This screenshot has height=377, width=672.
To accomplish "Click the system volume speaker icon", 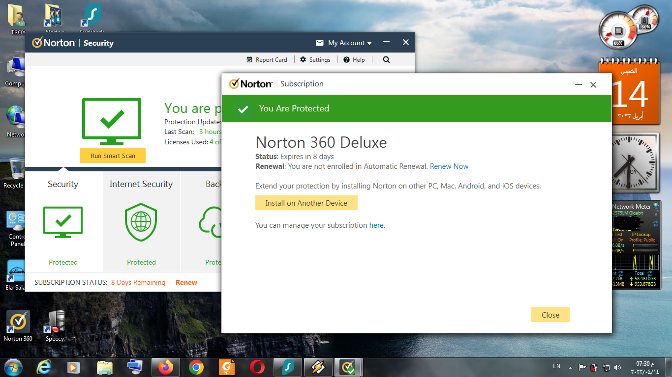I will point(618,367).
